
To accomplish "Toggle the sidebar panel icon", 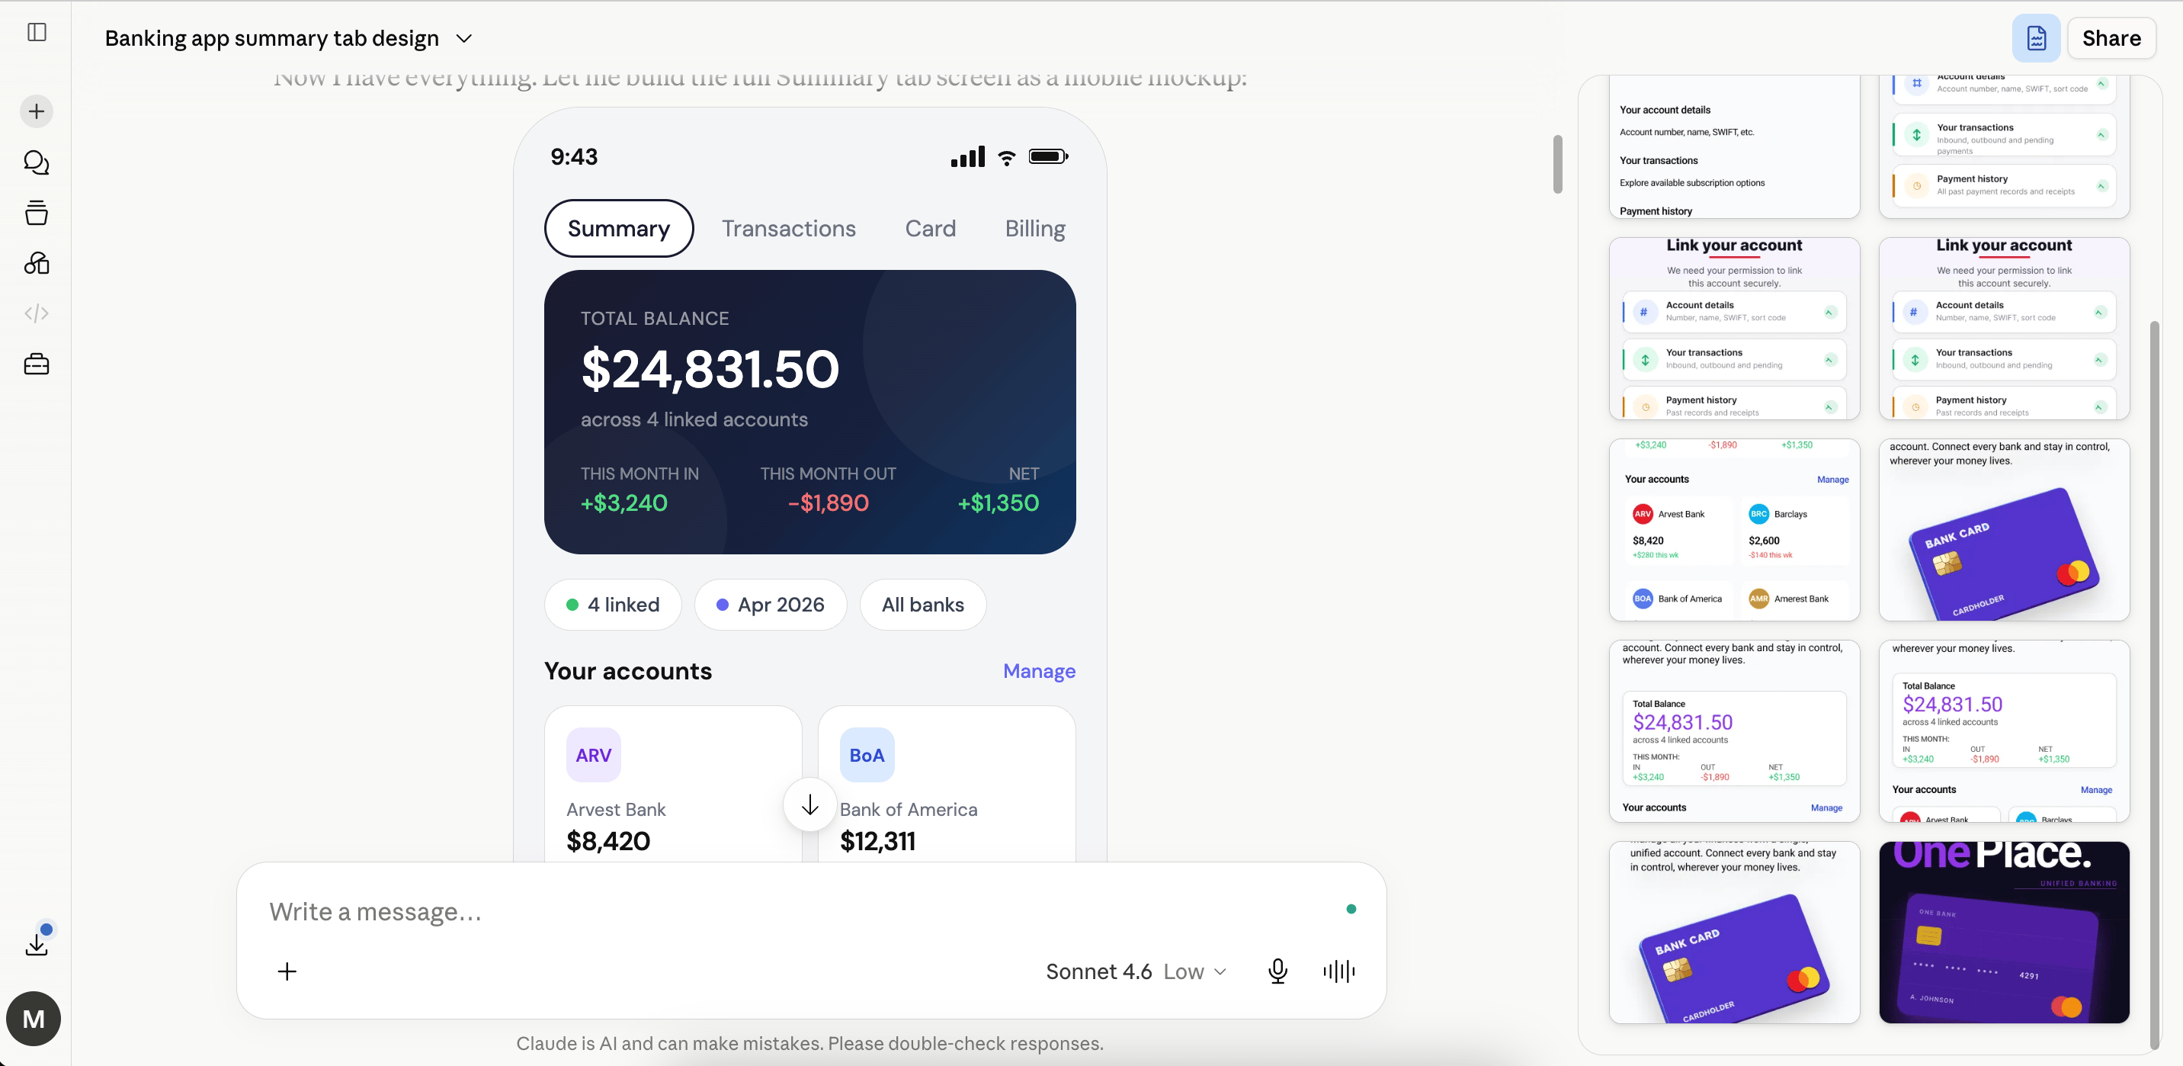I will 37,32.
